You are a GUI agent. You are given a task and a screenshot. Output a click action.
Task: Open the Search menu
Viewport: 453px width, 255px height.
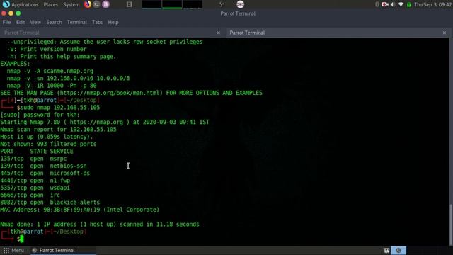(54, 22)
